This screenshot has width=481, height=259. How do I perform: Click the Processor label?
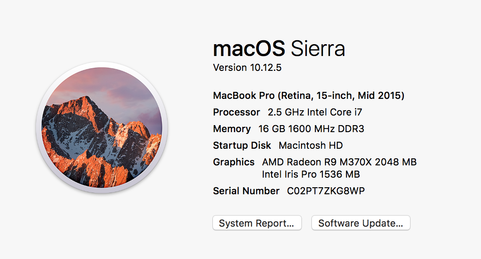point(237,112)
